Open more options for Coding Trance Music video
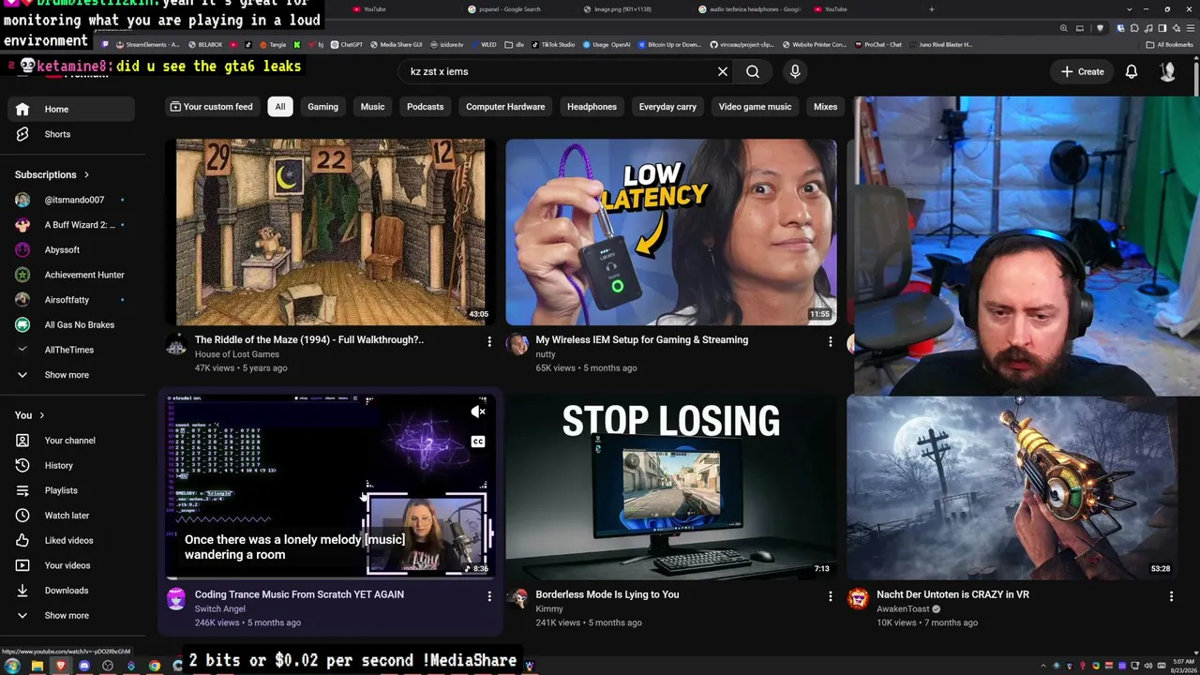The width and height of the screenshot is (1200, 675). point(488,595)
